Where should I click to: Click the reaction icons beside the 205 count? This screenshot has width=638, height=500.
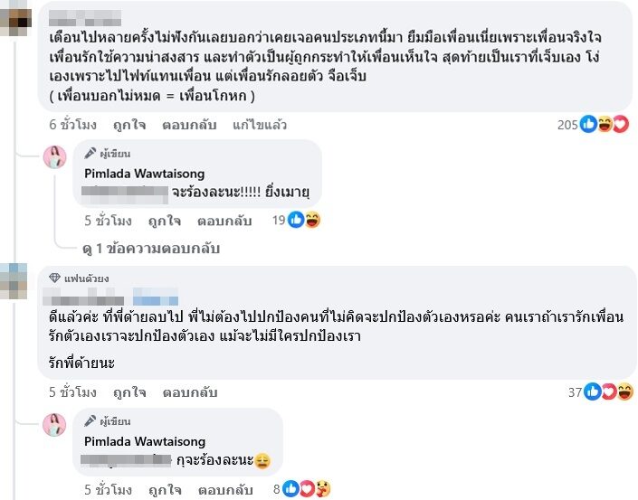pos(605,125)
